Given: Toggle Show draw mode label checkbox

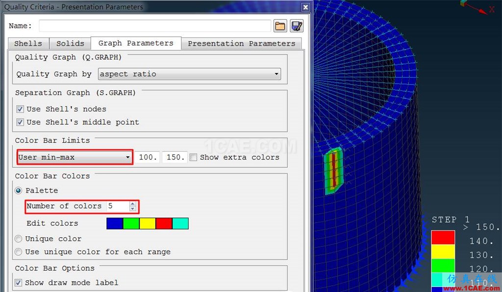Looking at the screenshot, I should 19,283.
